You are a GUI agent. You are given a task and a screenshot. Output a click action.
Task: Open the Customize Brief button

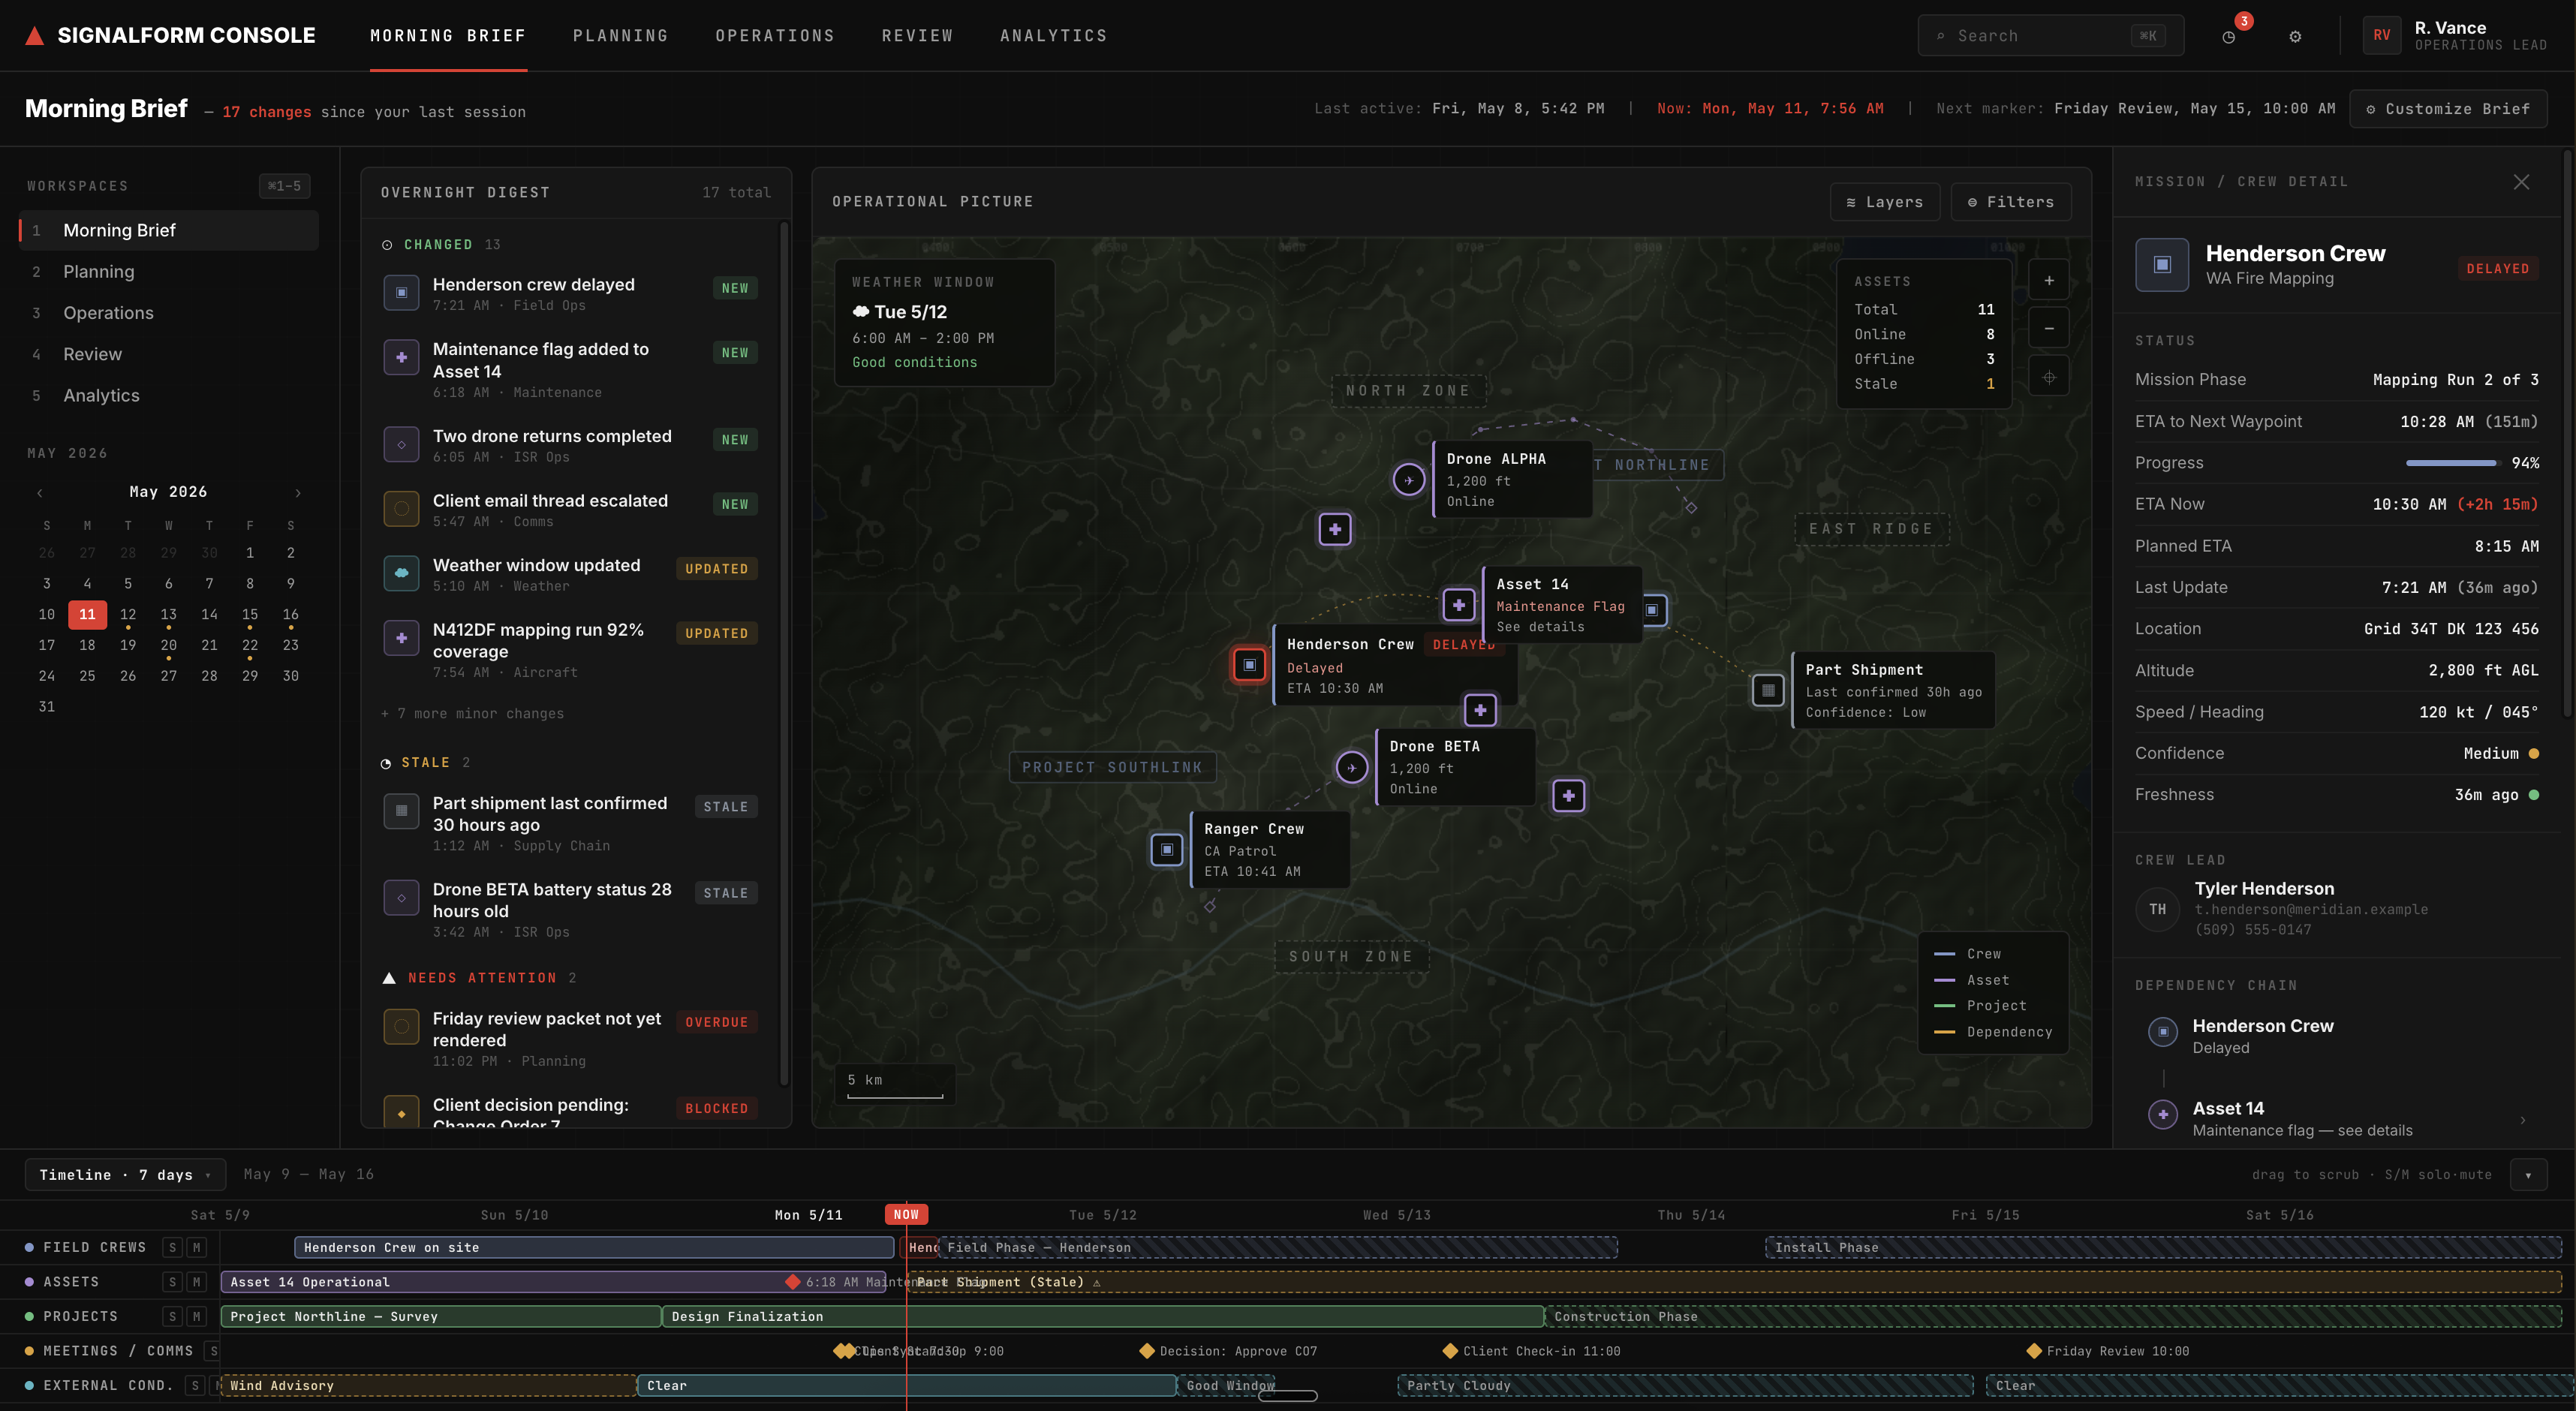(x=2448, y=109)
